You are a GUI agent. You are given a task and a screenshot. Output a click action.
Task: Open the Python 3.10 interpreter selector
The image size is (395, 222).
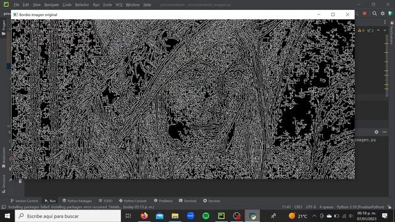(360, 207)
